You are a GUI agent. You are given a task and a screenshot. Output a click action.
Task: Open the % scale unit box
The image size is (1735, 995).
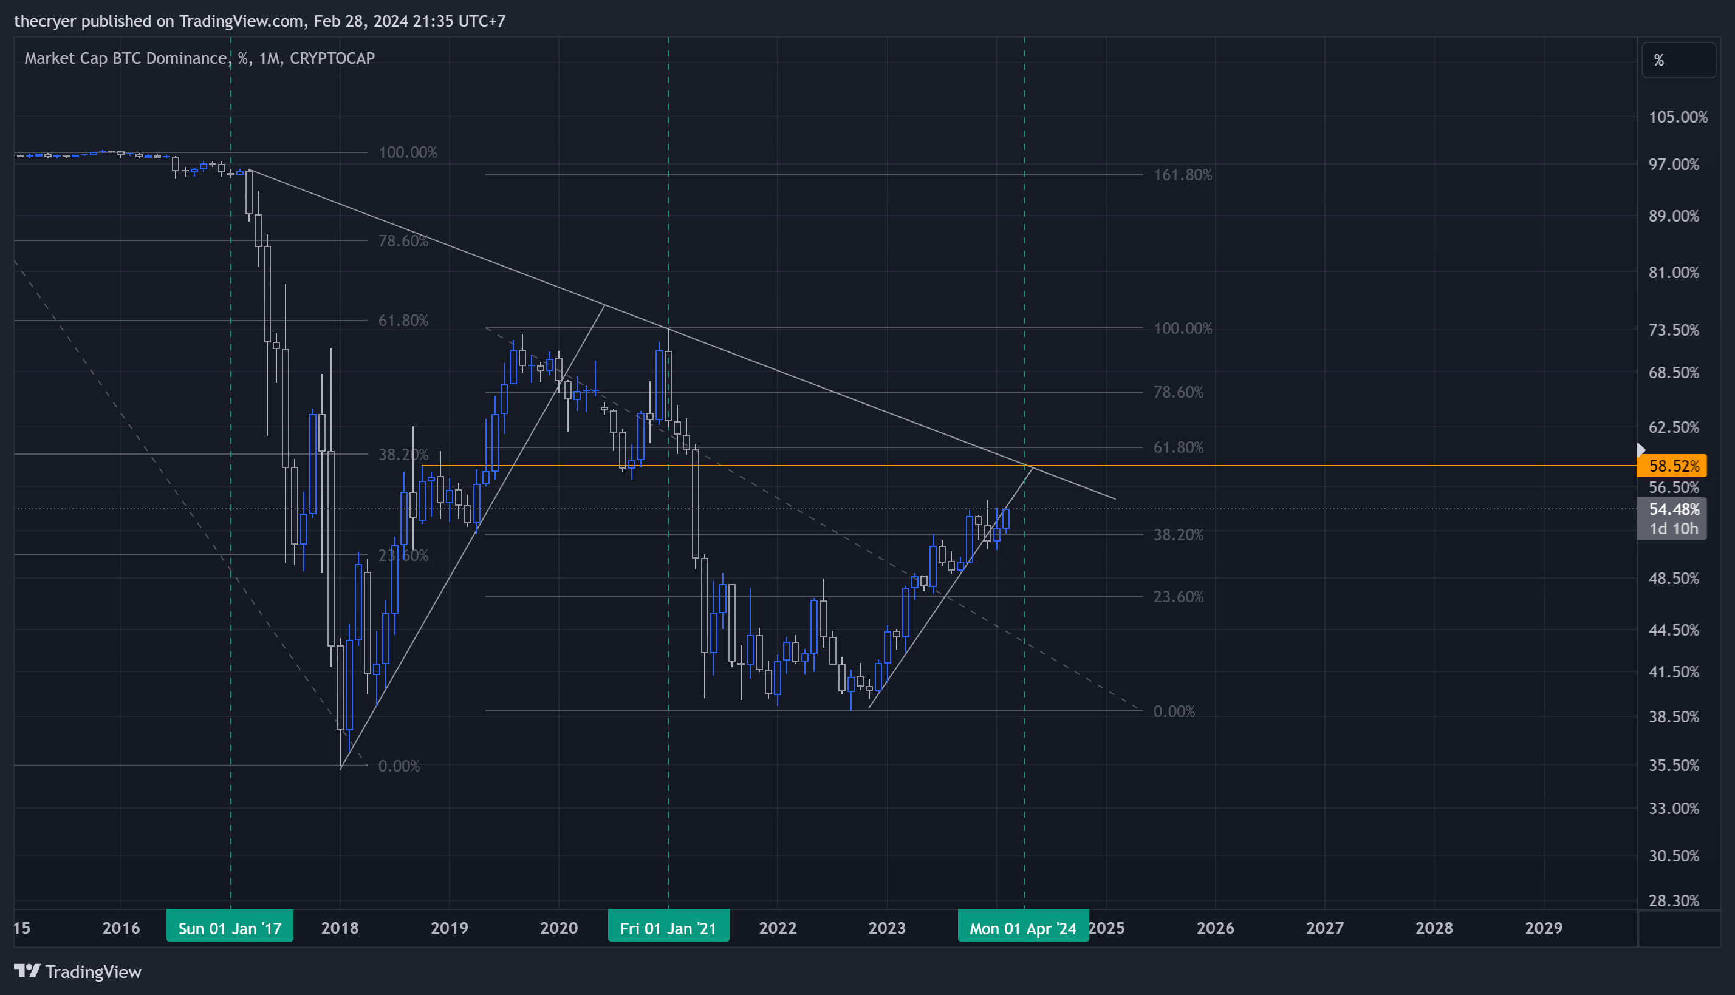point(1679,60)
